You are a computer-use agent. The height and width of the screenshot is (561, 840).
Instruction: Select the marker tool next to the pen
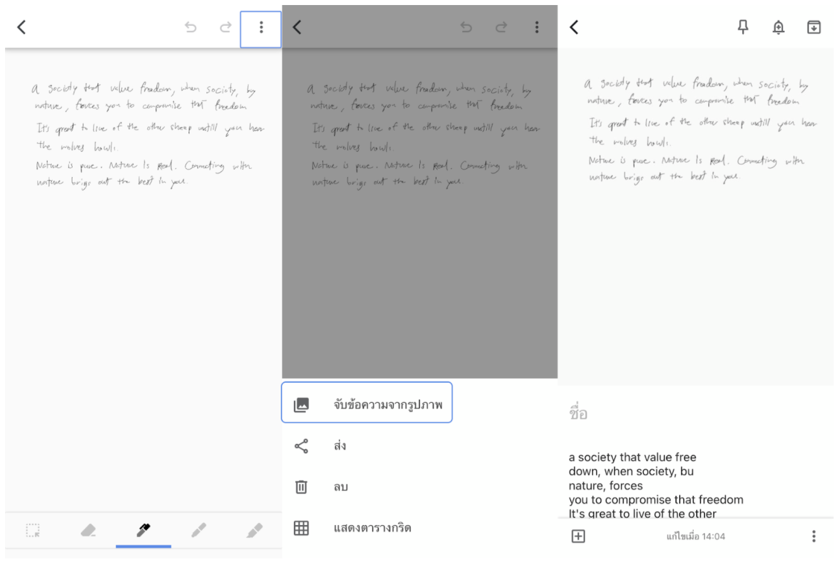pyautogui.click(x=199, y=531)
